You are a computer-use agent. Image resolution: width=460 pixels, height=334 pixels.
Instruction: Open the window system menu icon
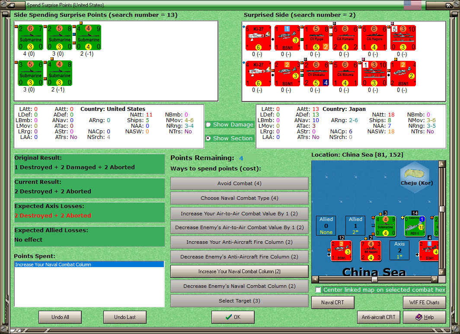(11, 5)
